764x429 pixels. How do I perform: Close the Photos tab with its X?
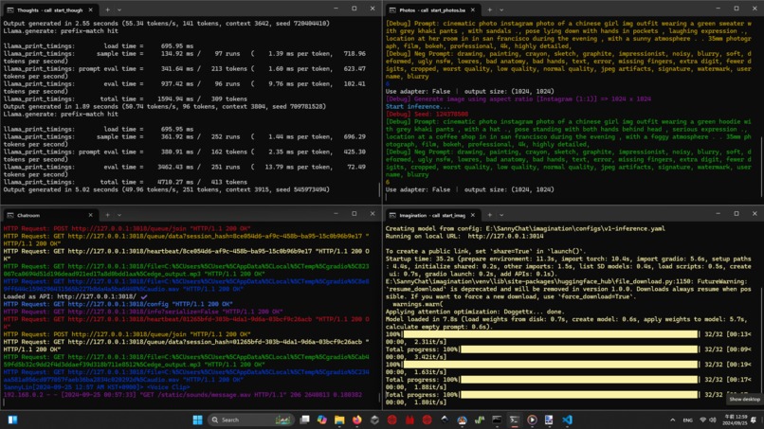472,9
